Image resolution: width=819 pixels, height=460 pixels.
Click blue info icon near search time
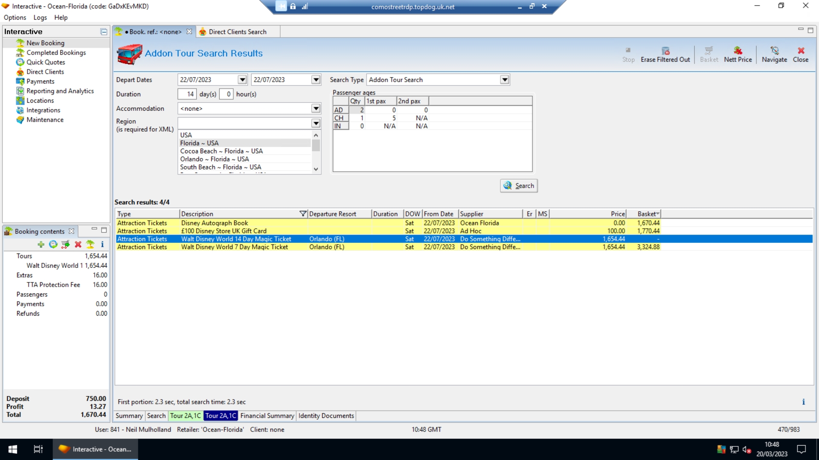click(x=803, y=402)
